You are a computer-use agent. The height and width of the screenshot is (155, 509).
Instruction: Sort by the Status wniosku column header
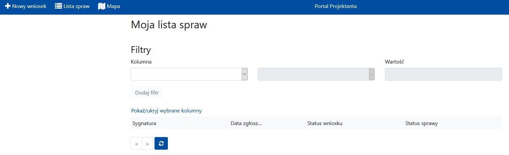pos(325,123)
